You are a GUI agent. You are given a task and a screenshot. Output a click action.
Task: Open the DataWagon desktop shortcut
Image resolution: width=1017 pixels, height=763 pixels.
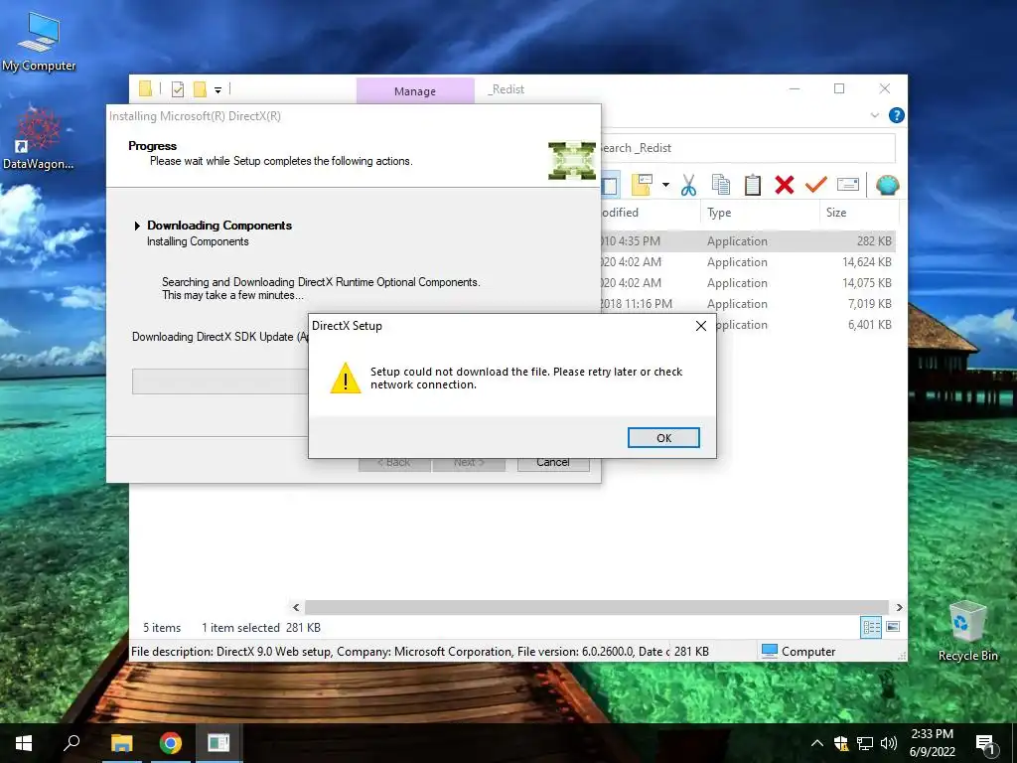point(39,137)
